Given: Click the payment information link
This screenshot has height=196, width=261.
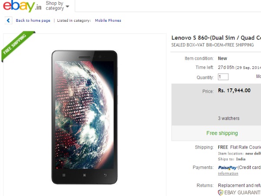Looking at the screenshot, I should coord(228,173).
